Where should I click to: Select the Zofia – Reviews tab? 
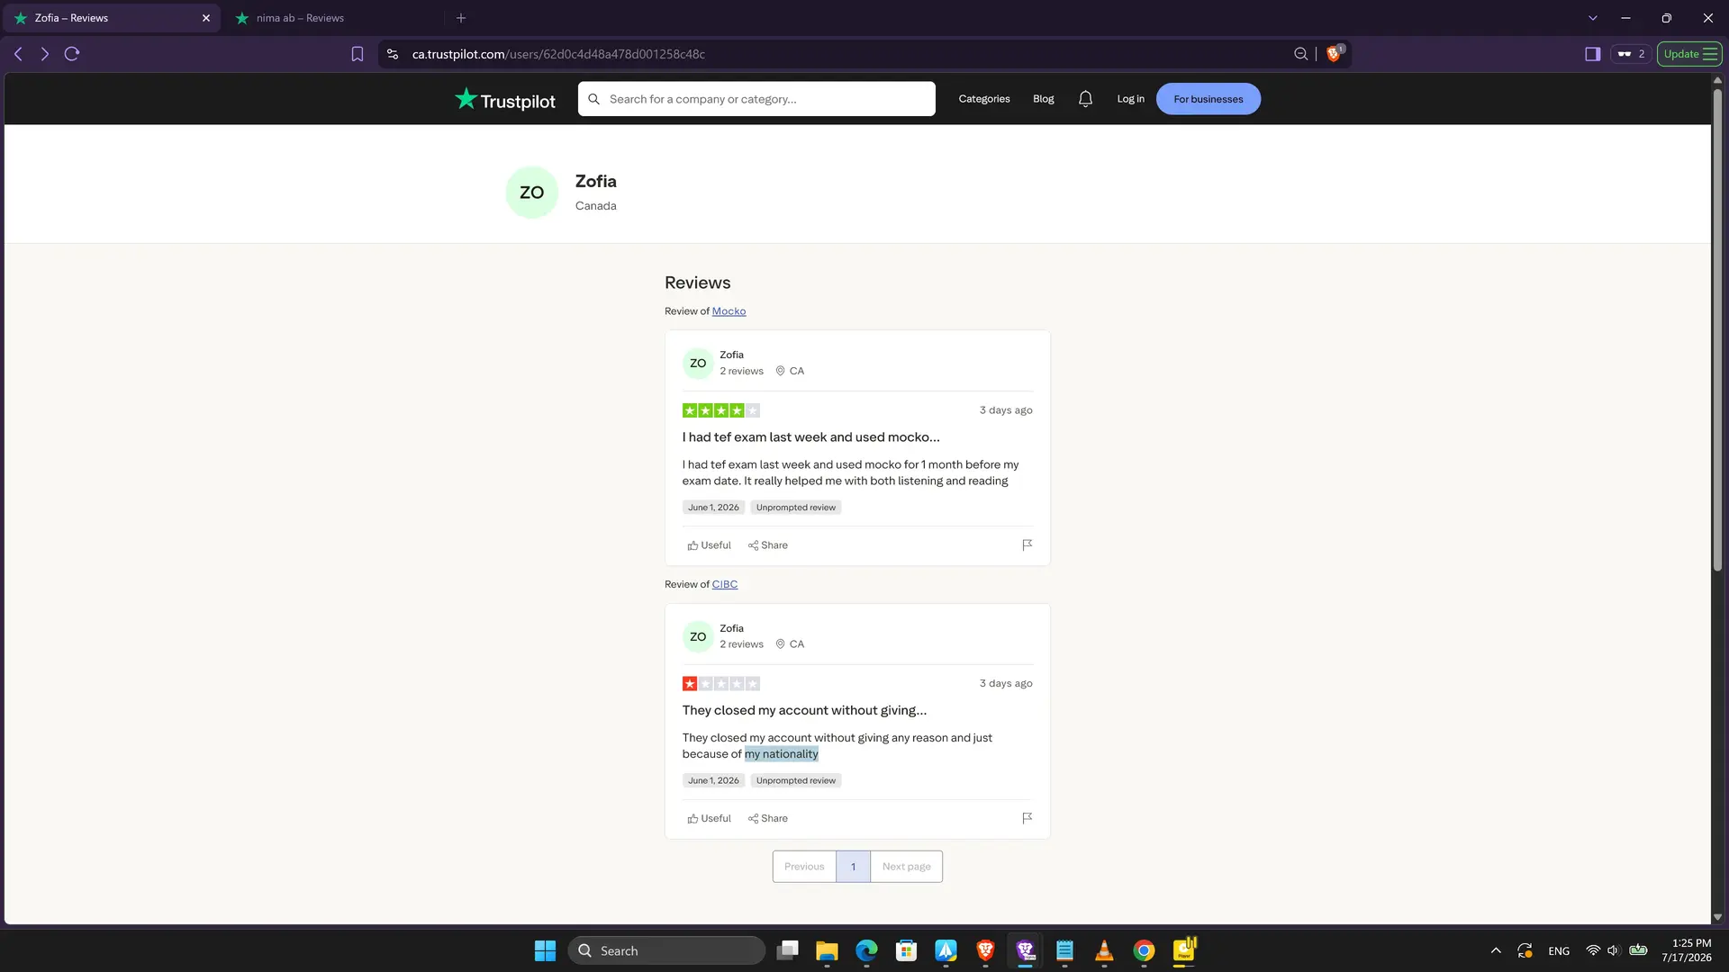[110, 18]
